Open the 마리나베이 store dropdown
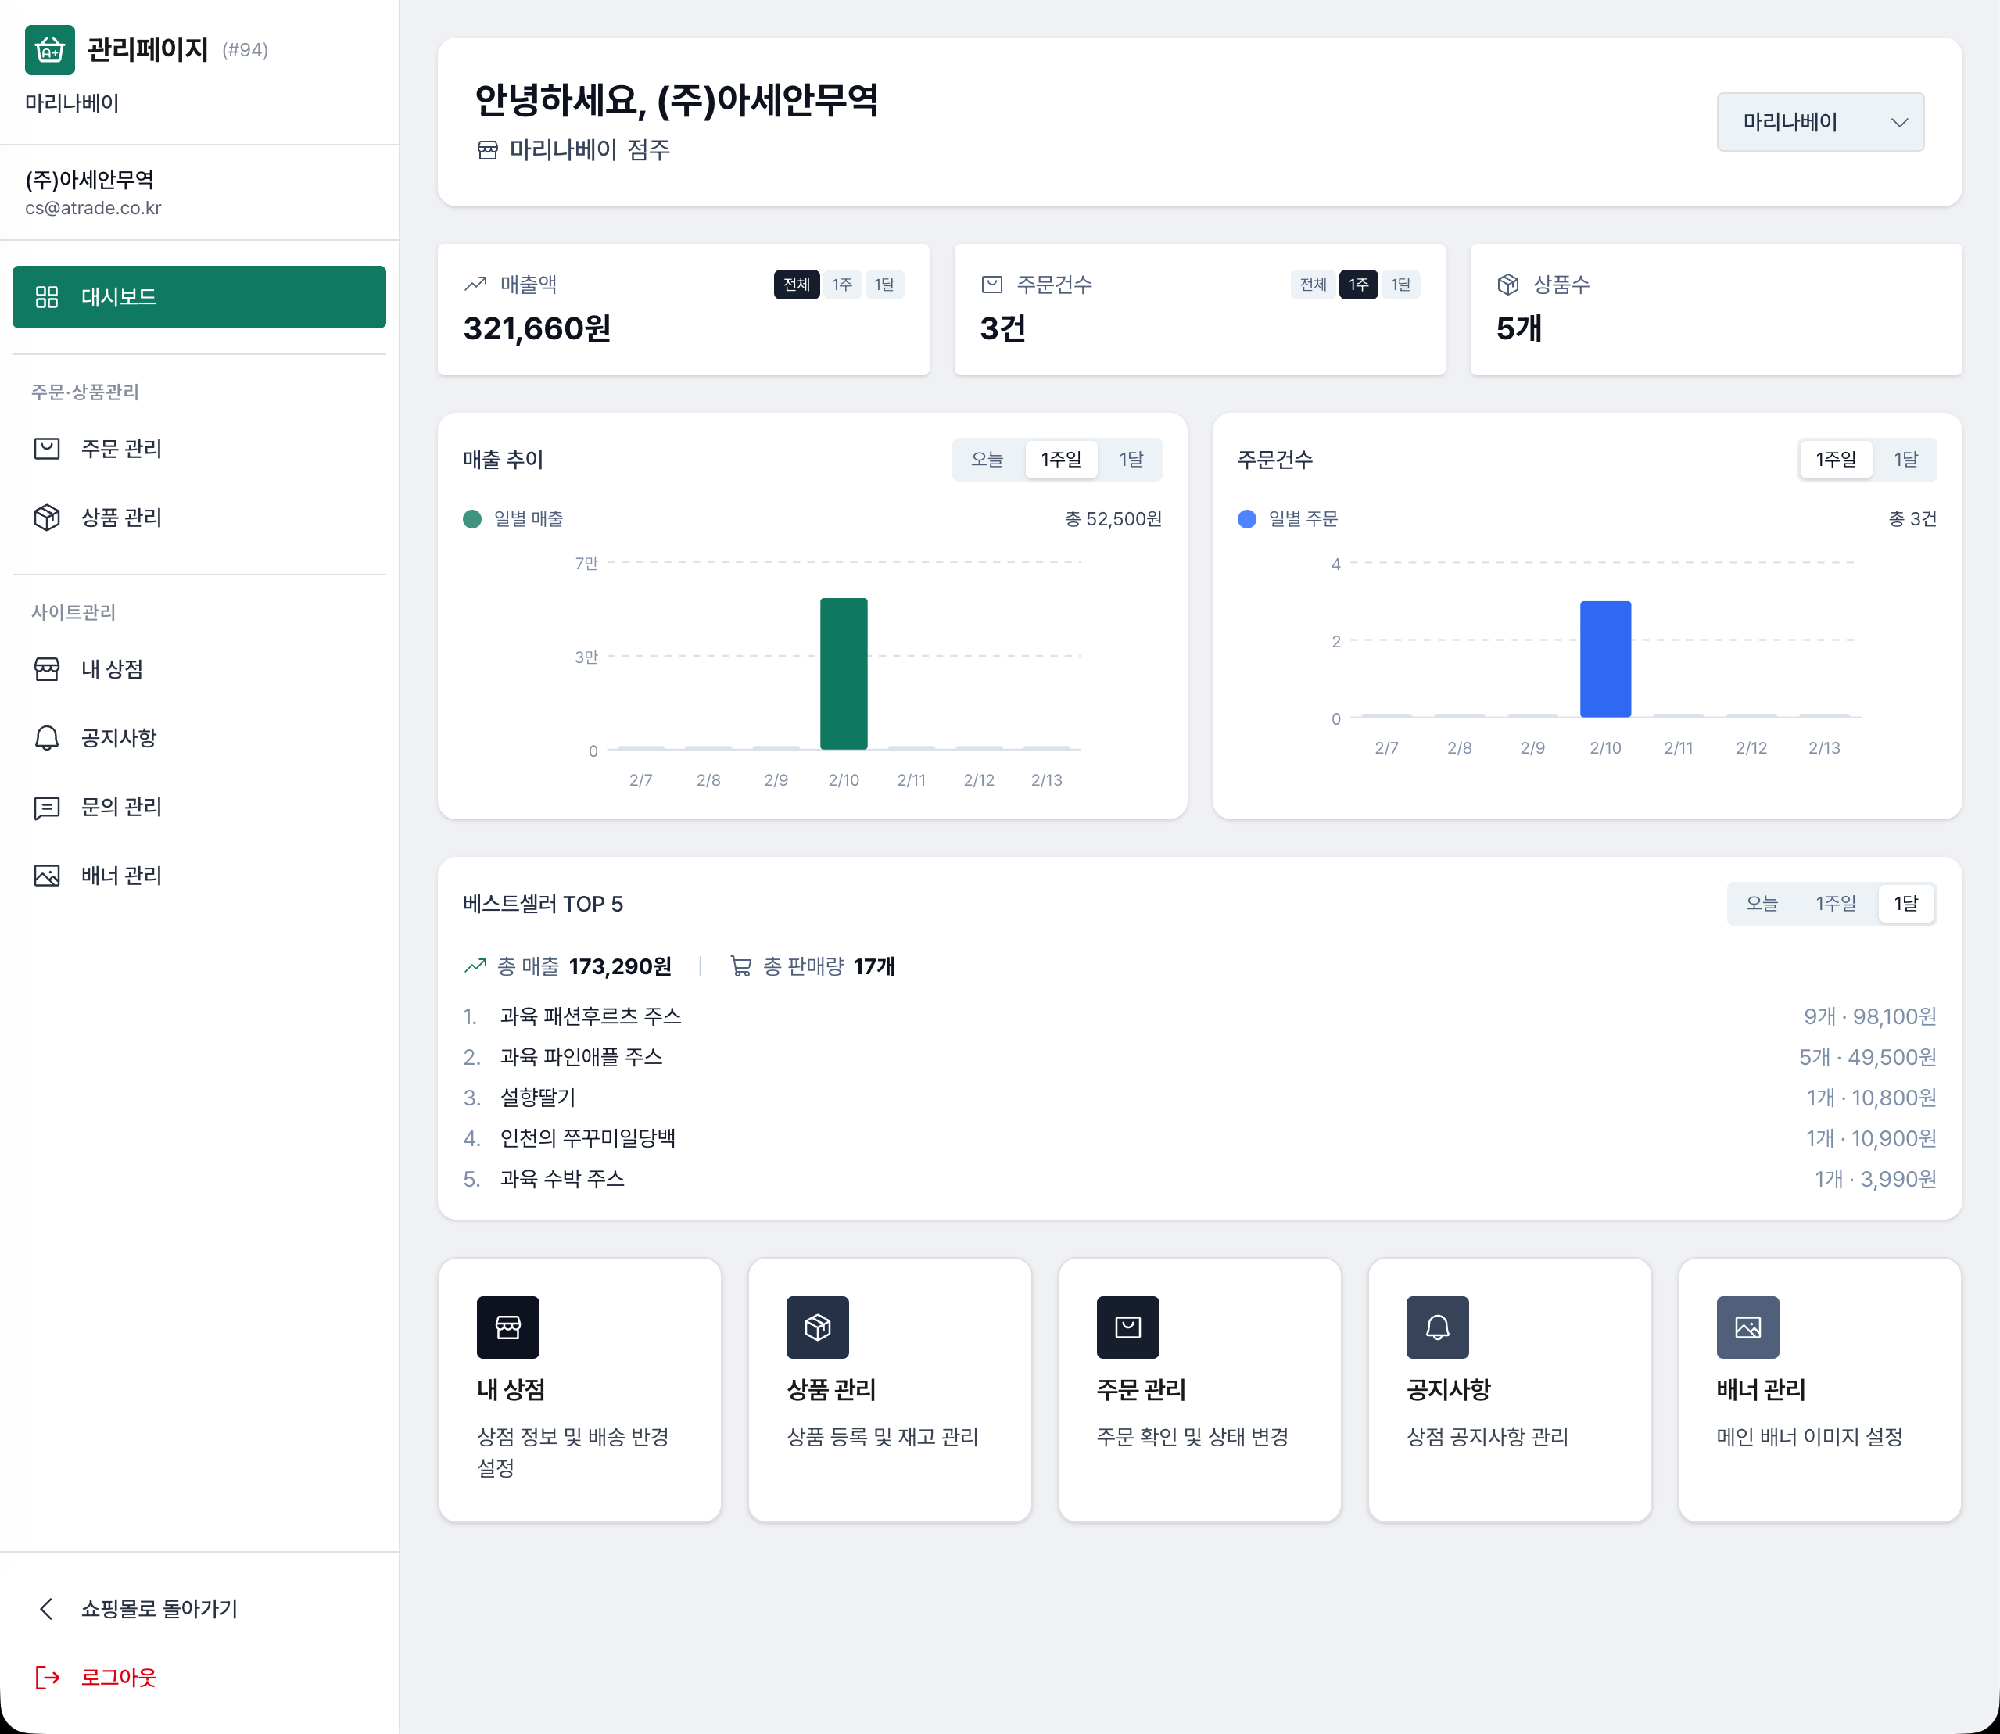 click(x=1820, y=122)
